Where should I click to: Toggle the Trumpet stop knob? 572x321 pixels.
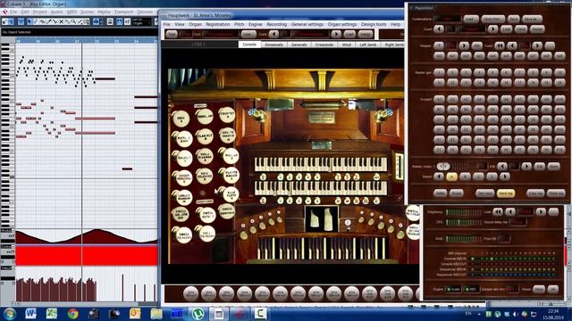(x=226, y=115)
